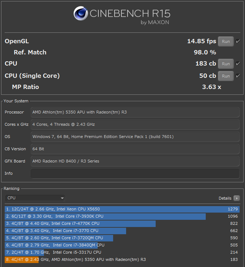Click the 183 cb CPU score
Image resolution: width=245 pixels, height=267 pixels.
coord(206,63)
